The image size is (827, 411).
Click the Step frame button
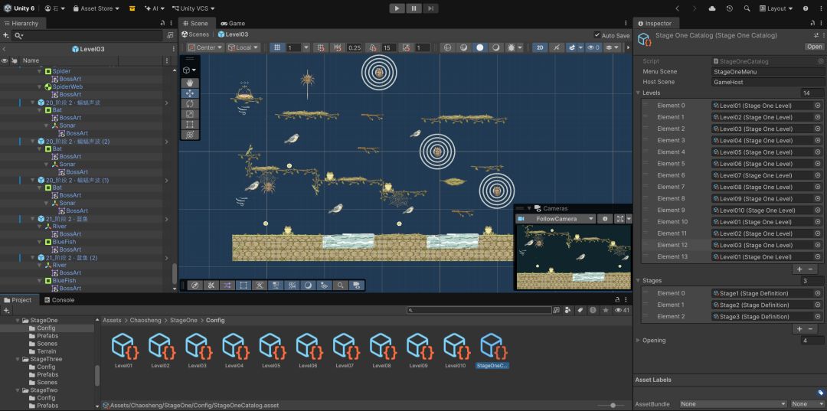(x=430, y=8)
